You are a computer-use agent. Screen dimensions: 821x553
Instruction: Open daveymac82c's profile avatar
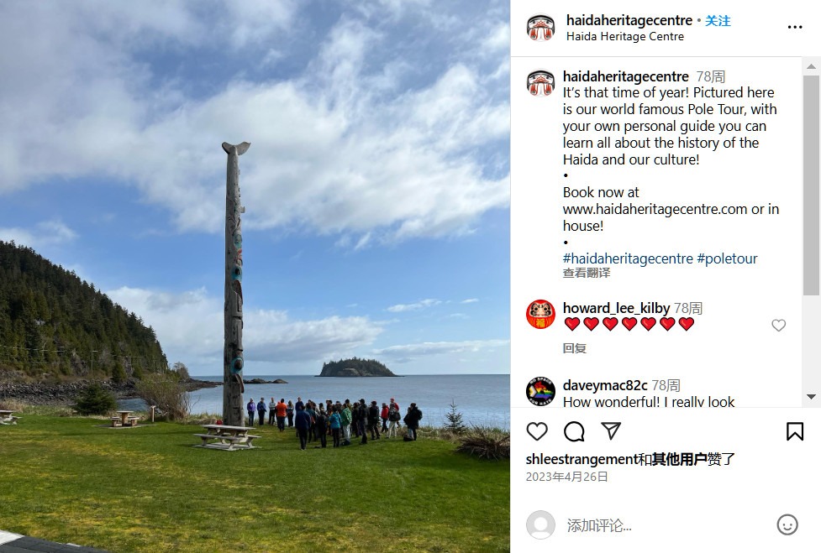(x=540, y=391)
